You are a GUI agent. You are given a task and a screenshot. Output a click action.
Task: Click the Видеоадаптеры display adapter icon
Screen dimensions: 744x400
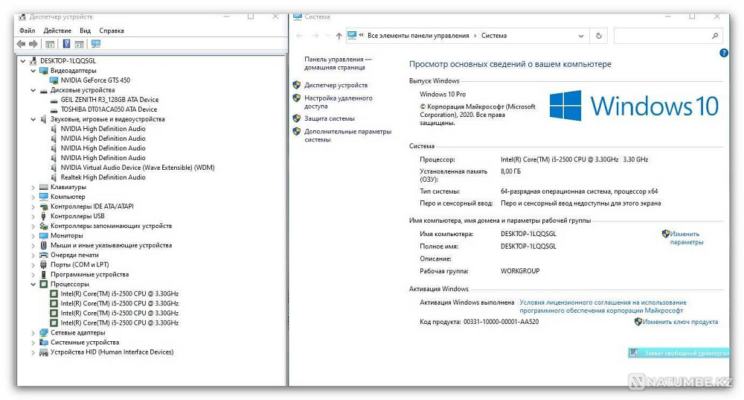[x=44, y=71]
